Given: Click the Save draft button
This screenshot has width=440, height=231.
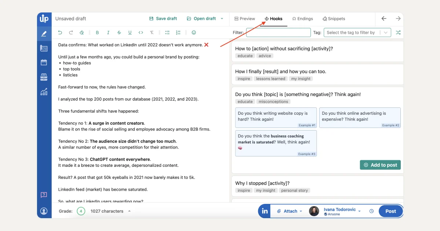Looking at the screenshot, I should tap(163, 18).
